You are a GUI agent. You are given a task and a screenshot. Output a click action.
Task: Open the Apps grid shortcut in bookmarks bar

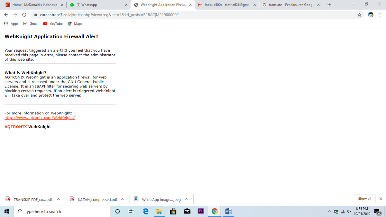(x=11, y=24)
